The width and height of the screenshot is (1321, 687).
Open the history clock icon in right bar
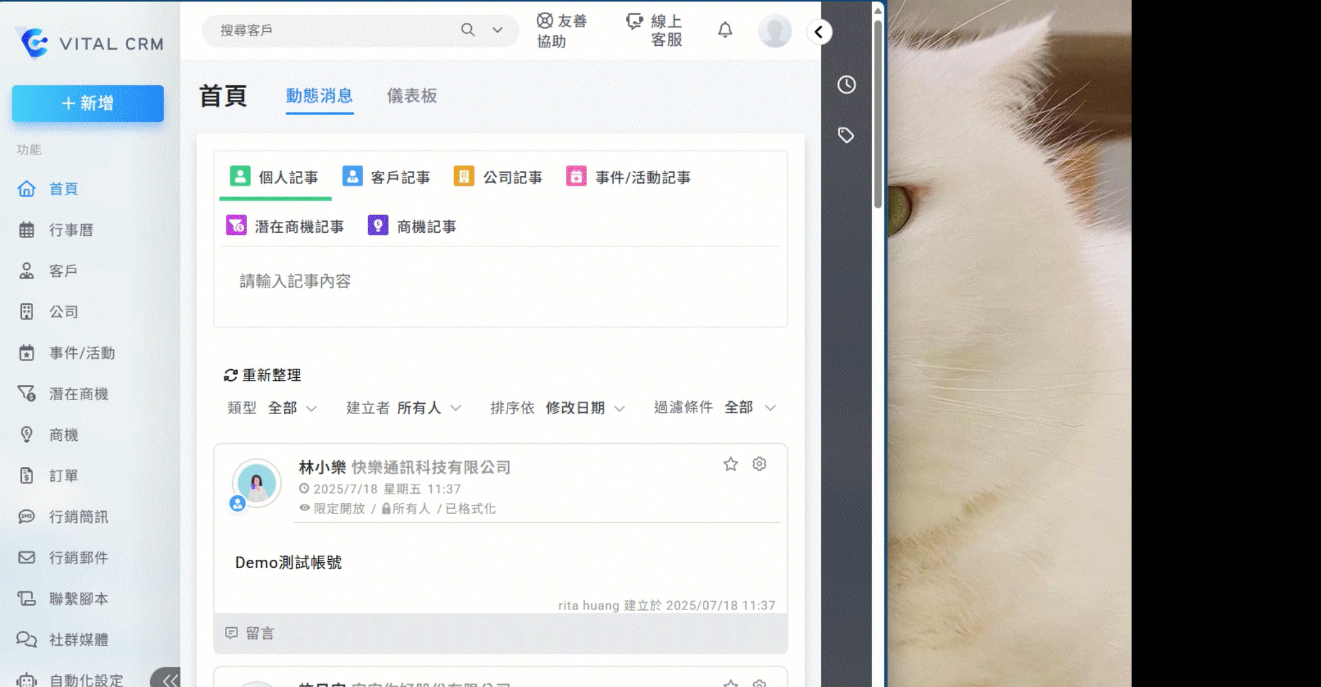click(x=847, y=85)
